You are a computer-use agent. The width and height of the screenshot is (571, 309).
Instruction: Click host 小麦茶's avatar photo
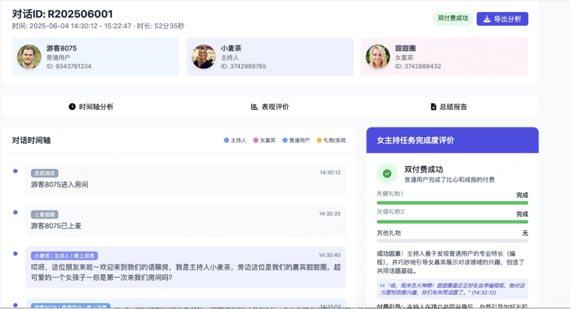point(204,57)
